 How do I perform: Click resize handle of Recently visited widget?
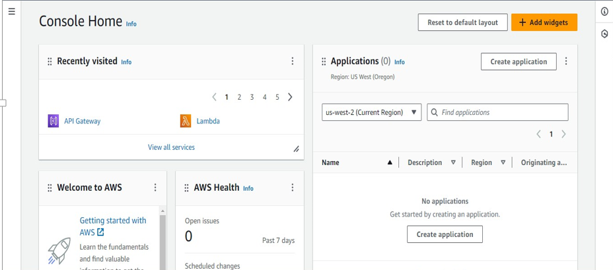(296, 149)
